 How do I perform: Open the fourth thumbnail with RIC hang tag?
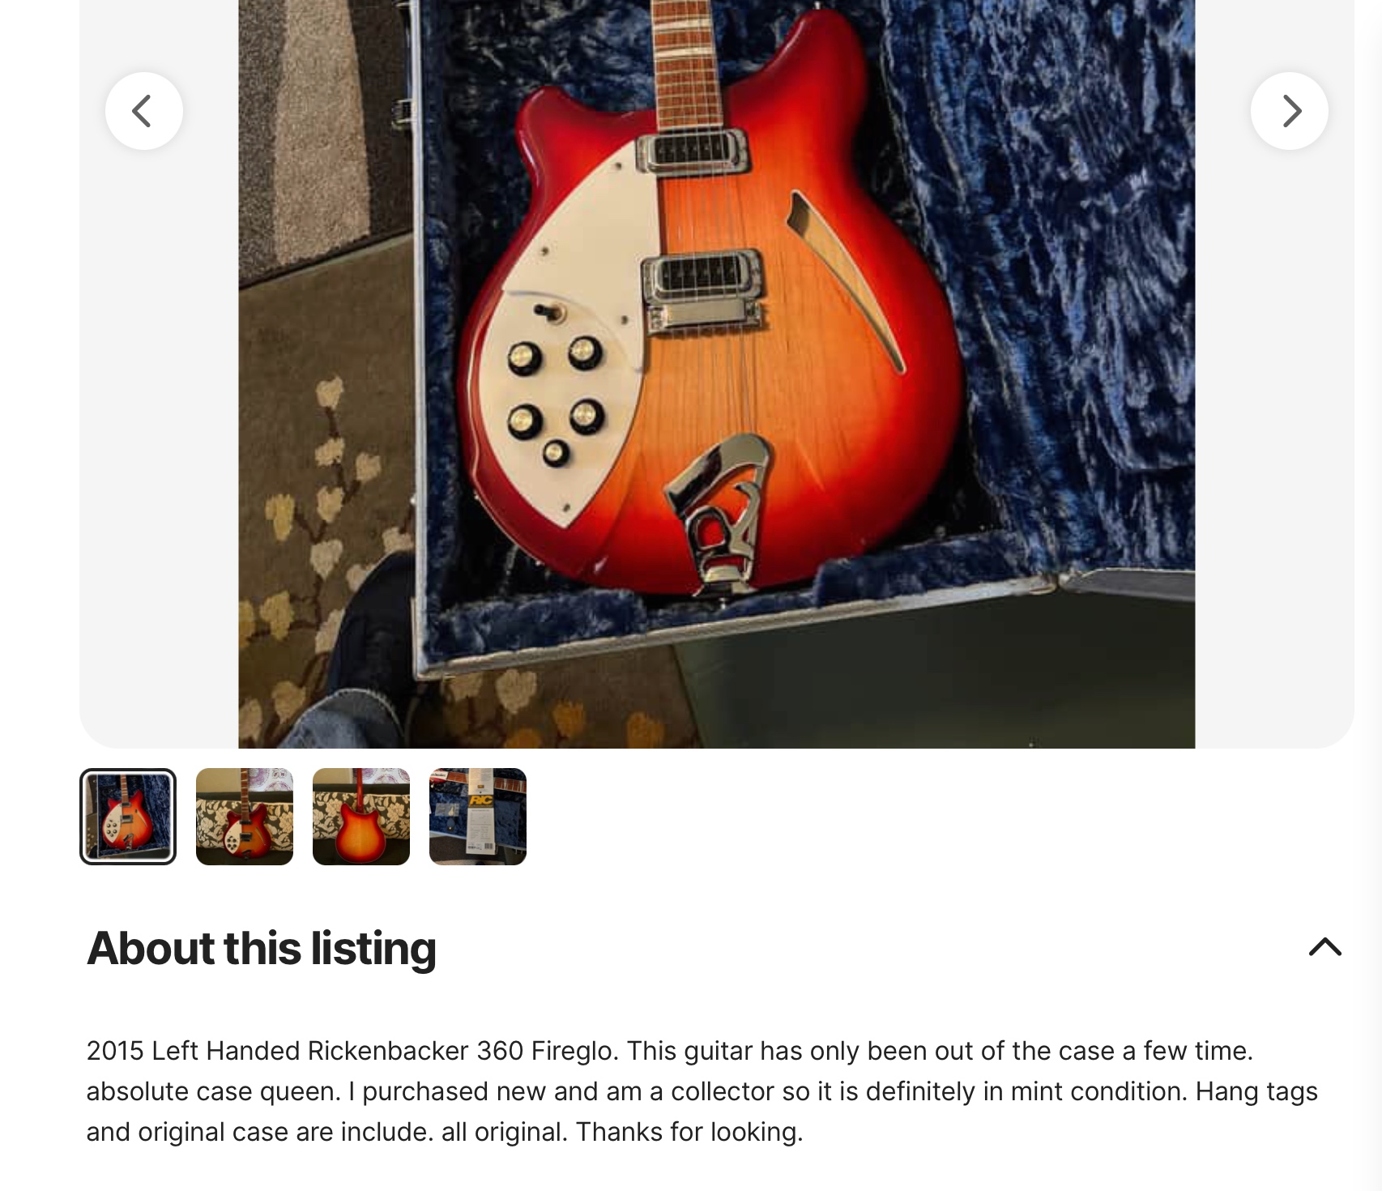pos(478,817)
